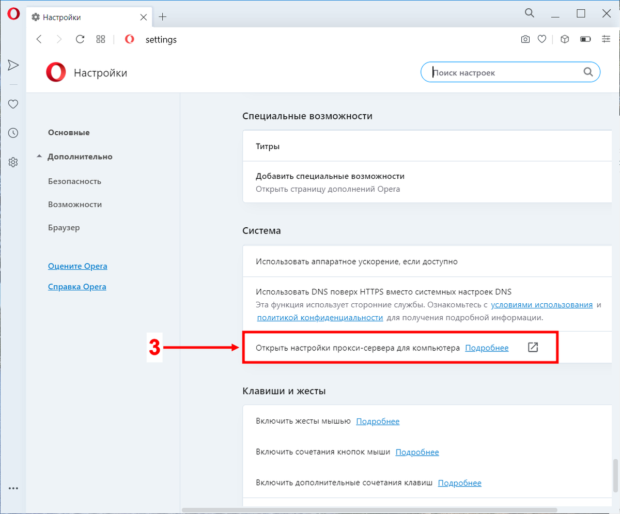
Task: Open the Оцените Opera link
Action: click(x=78, y=266)
